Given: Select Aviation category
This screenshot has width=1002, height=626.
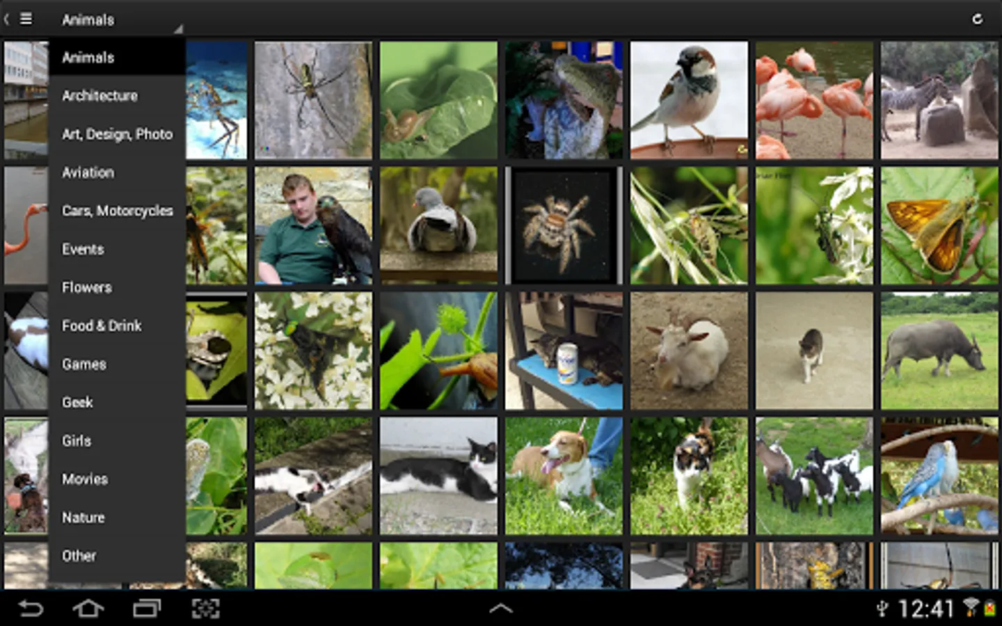Looking at the screenshot, I should point(117,172).
